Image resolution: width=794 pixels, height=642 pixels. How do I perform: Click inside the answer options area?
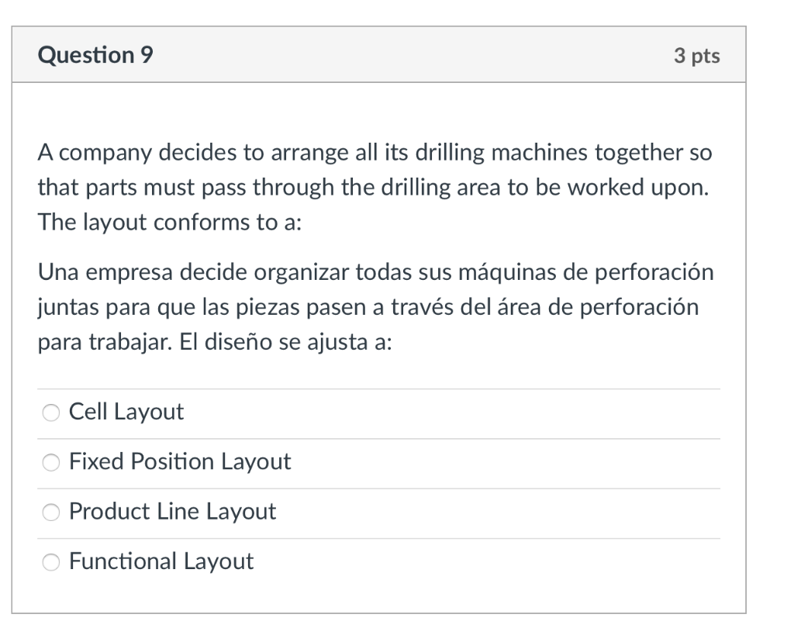(380, 487)
